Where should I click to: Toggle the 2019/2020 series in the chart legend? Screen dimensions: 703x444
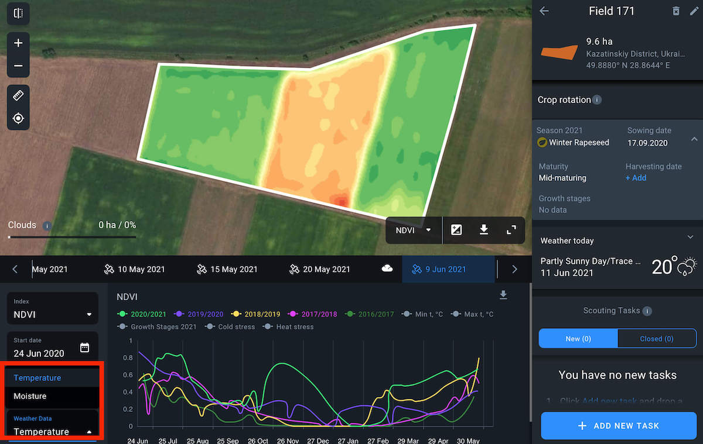(198, 314)
